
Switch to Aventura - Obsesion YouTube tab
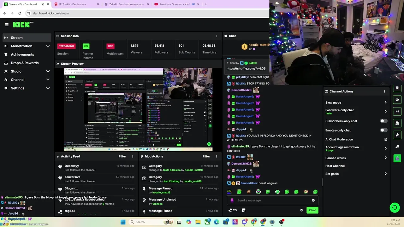[176, 4]
